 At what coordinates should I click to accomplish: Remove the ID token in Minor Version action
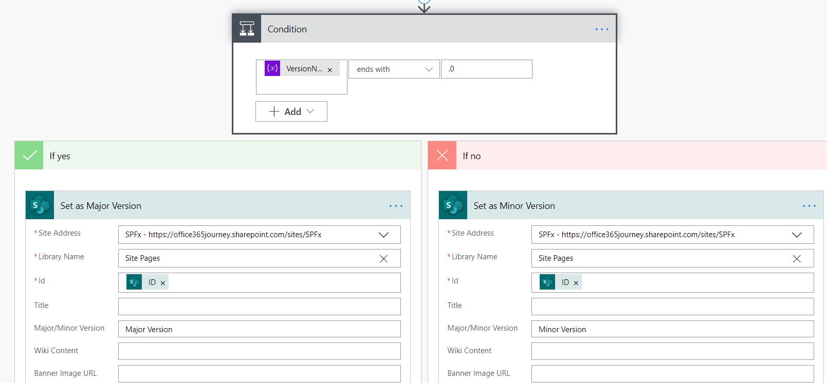pyautogui.click(x=576, y=283)
